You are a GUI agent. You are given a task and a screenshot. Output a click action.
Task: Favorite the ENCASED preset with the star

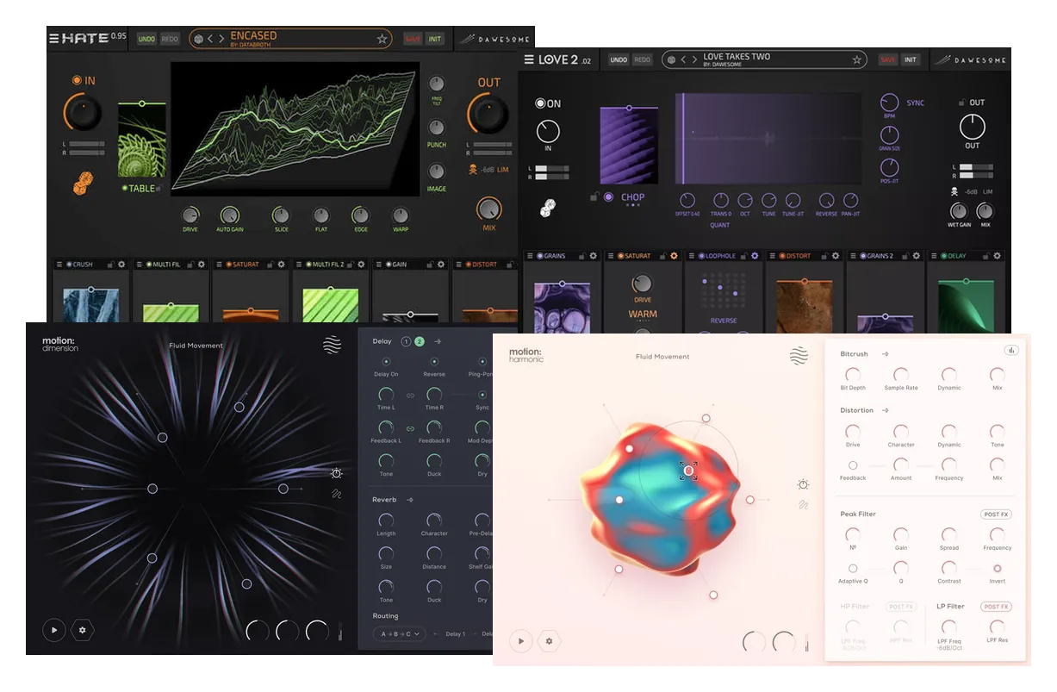point(382,39)
